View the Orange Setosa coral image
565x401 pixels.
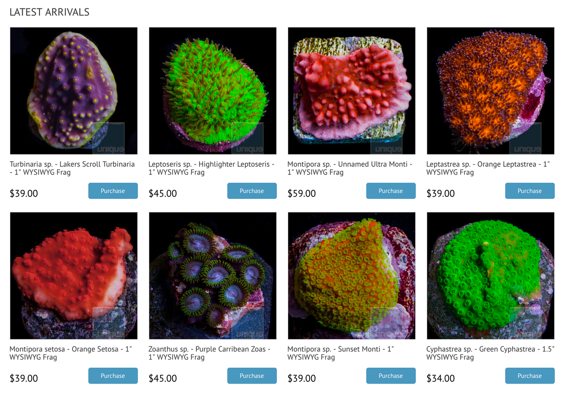pos(74,275)
